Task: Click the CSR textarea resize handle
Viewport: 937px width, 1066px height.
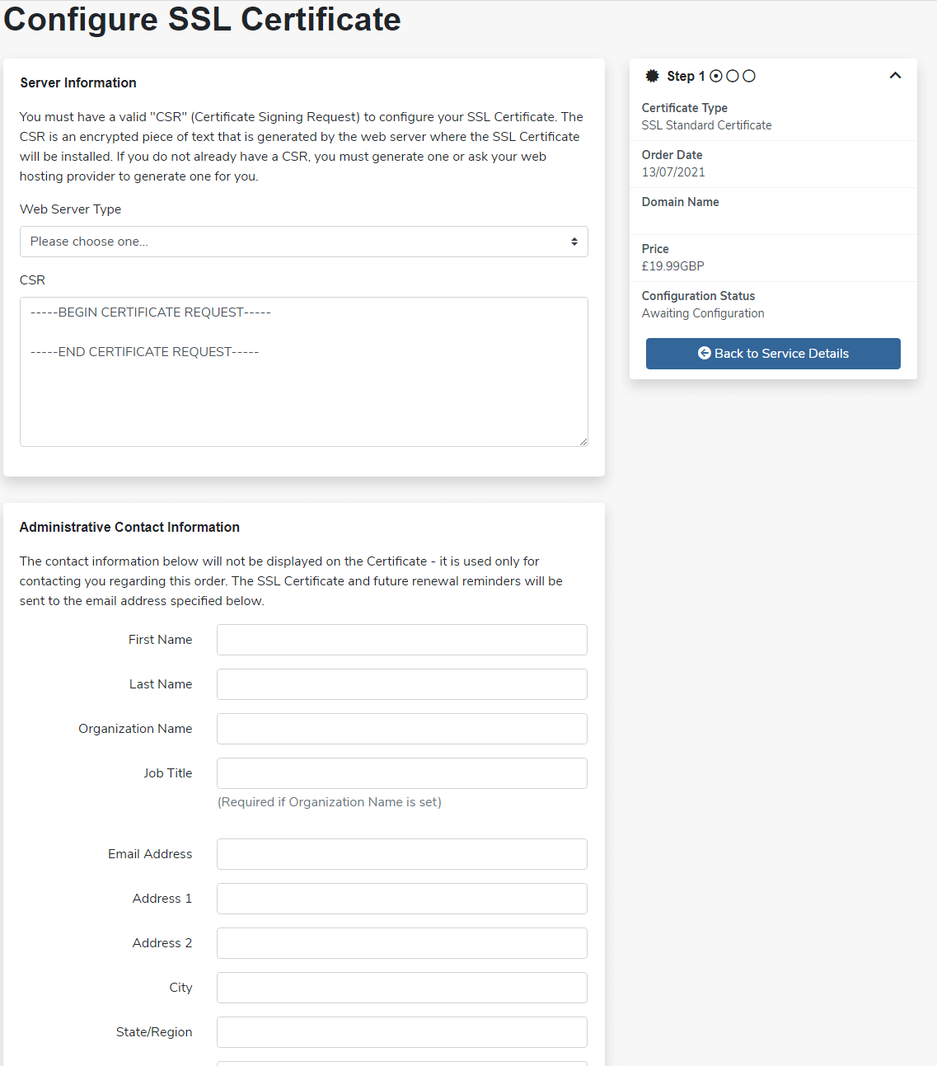Action: point(584,442)
